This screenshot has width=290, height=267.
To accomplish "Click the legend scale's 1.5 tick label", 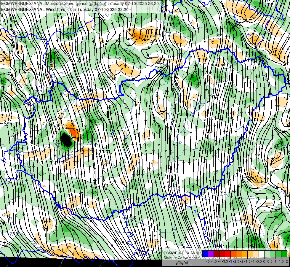I will [281, 261].
